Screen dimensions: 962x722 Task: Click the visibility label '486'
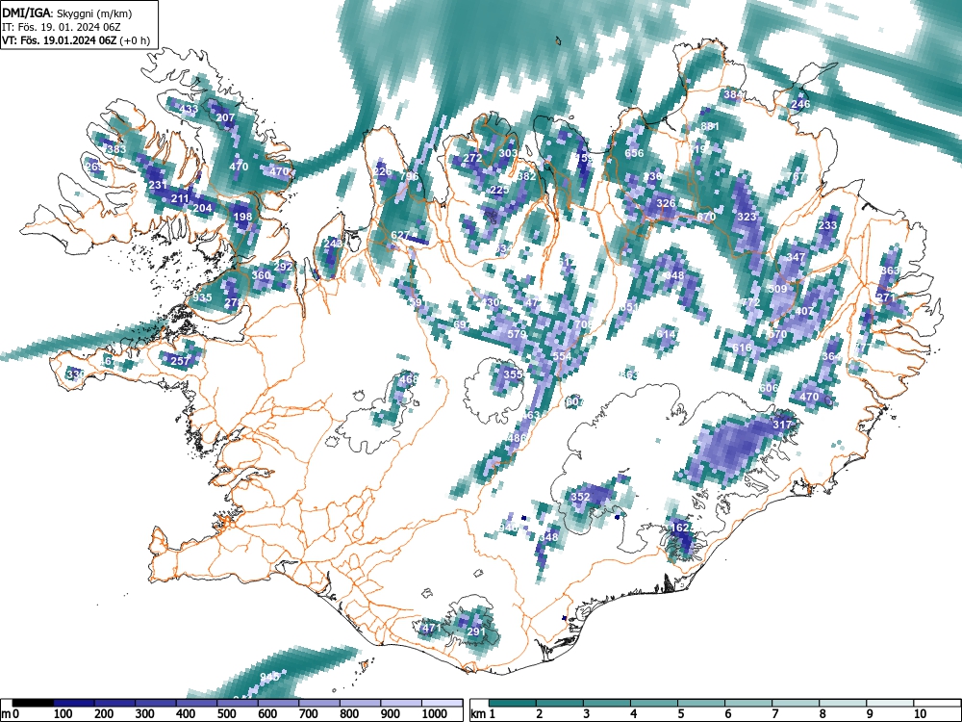coord(518,438)
